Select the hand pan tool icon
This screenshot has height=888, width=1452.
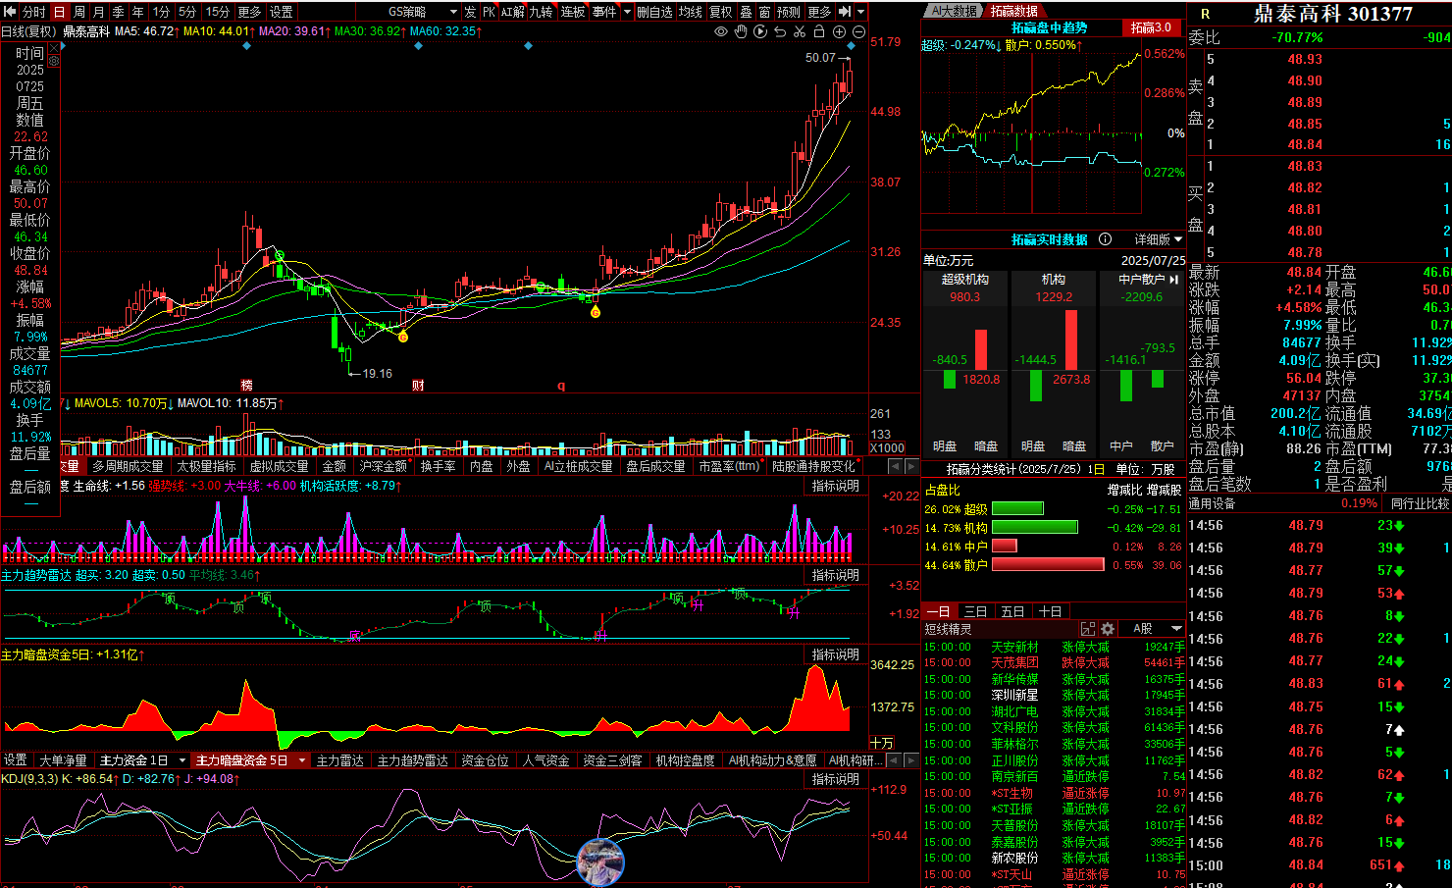coord(741,31)
